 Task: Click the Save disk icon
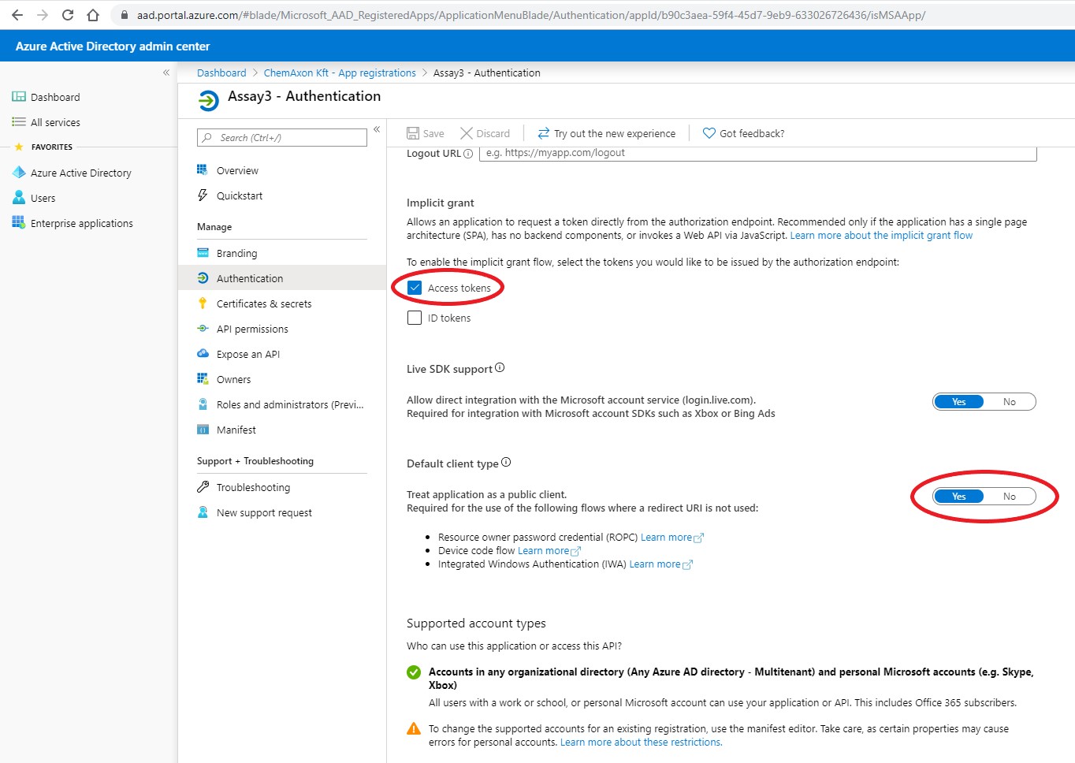click(x=414, y=133)
